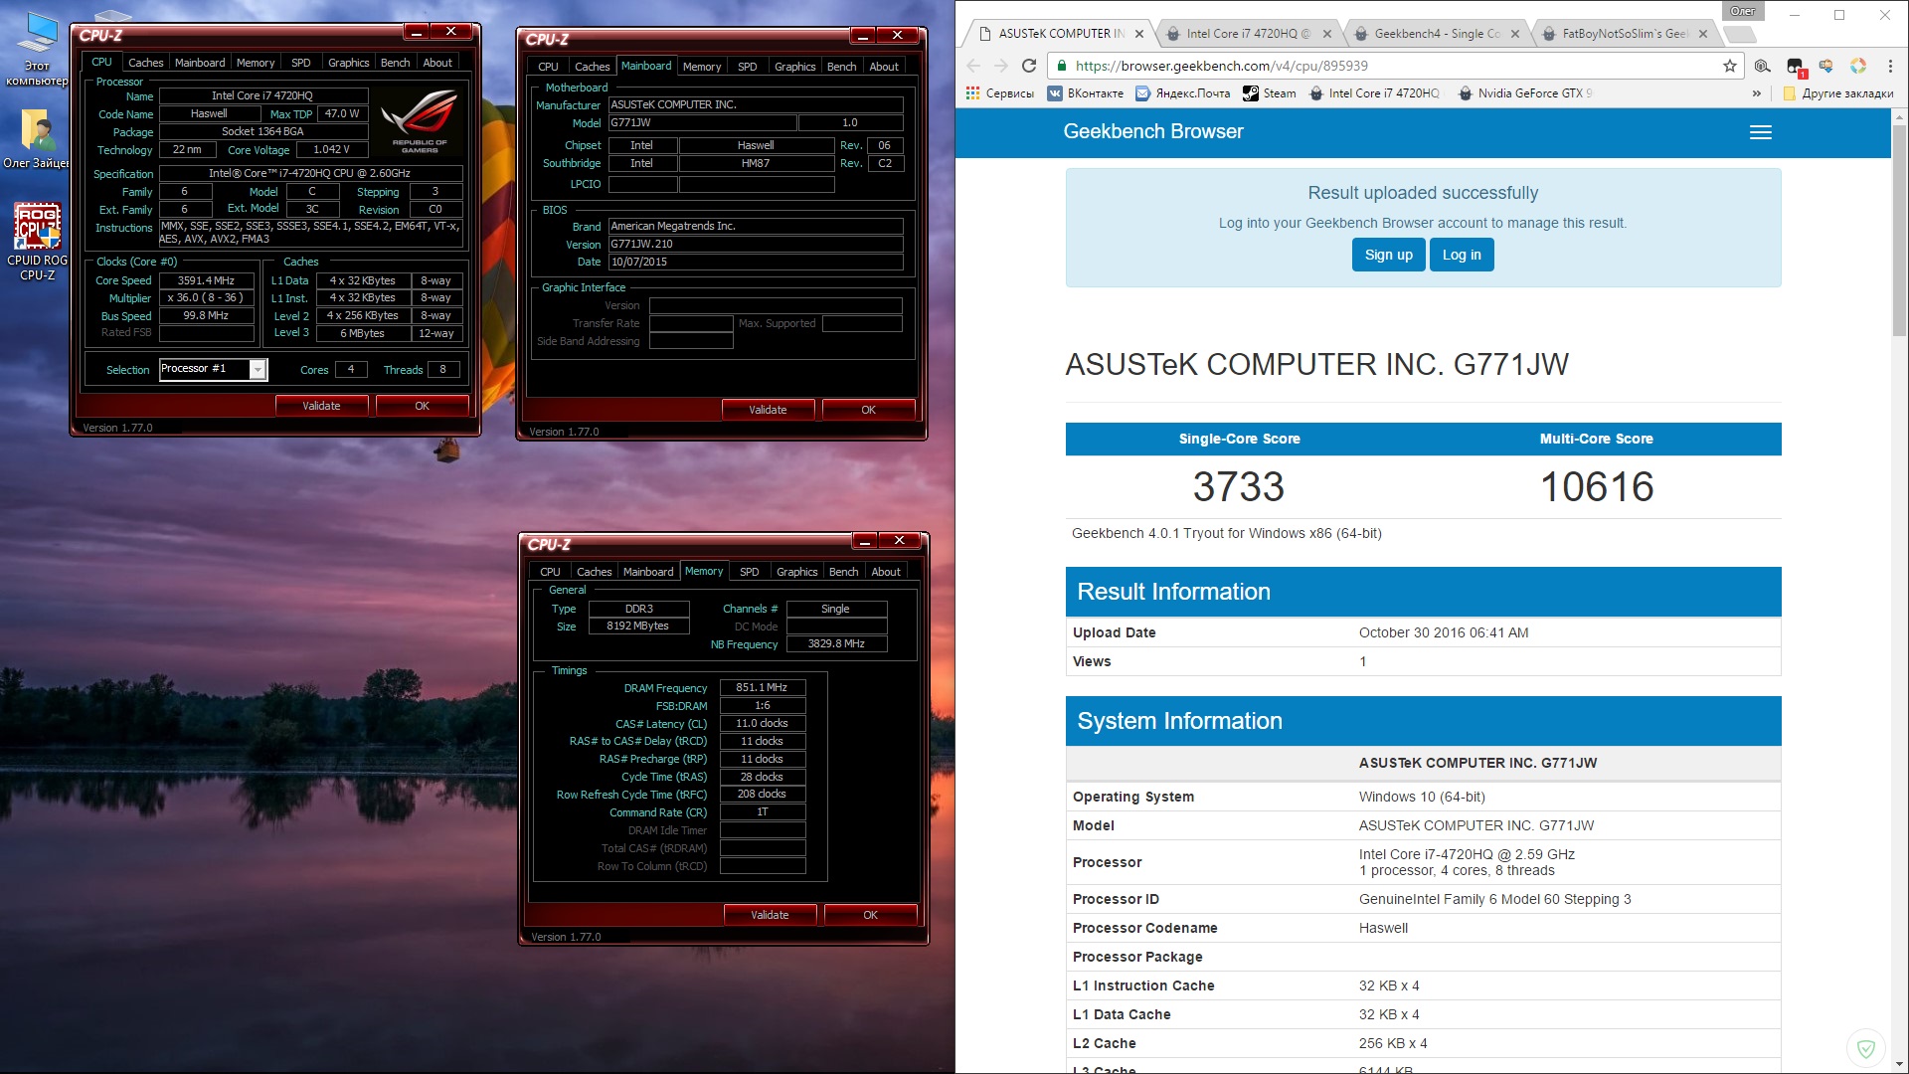The image size is (1909, 1074).
Task: Open the Intel Core i7 4720HQ bookmark
Action: coord(1374,93)
